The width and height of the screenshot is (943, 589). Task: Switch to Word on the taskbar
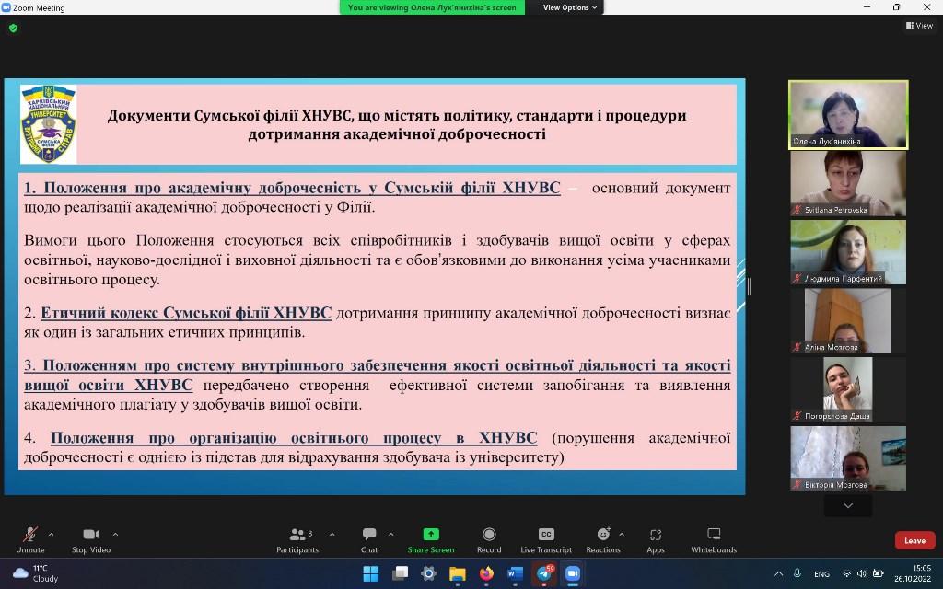515,574
